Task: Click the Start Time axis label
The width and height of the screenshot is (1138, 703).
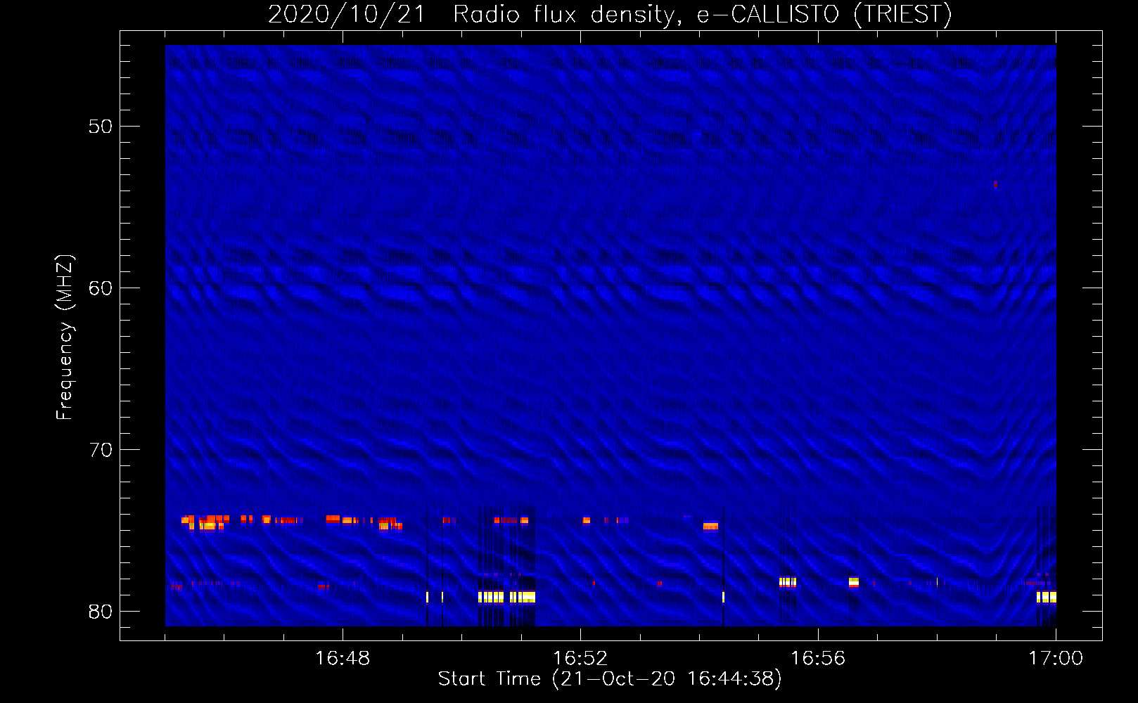Action: [x=610, y=679]
